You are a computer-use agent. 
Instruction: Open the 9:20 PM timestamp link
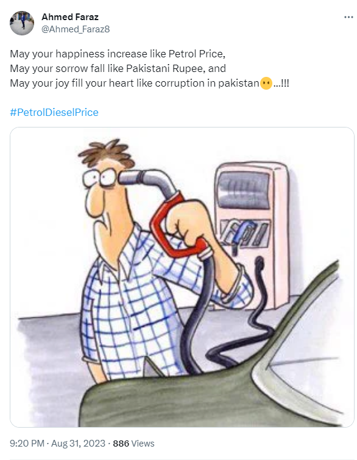tap(27, 444)
